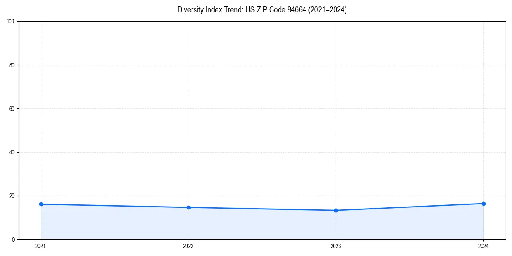Click the 2021 data point marker

(41, 204)
